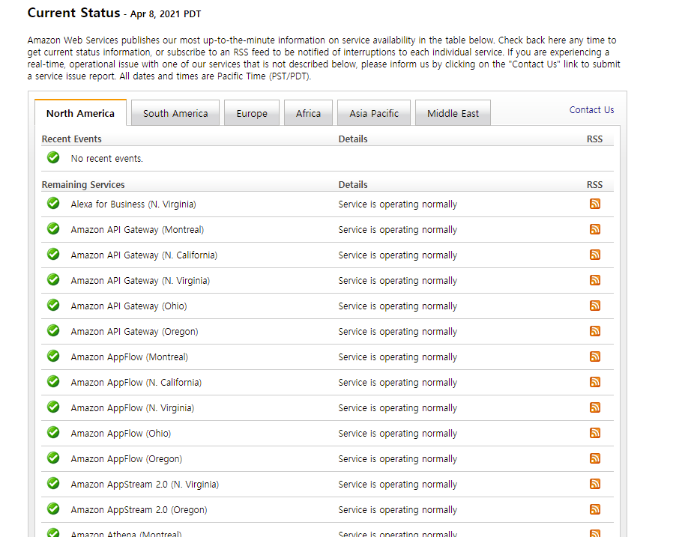Switch to the South America tab

click(x=175, y=113)
